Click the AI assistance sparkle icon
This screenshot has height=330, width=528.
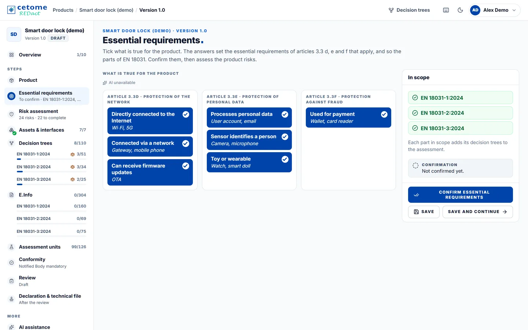pyautogui.click(x=11, y=327)
